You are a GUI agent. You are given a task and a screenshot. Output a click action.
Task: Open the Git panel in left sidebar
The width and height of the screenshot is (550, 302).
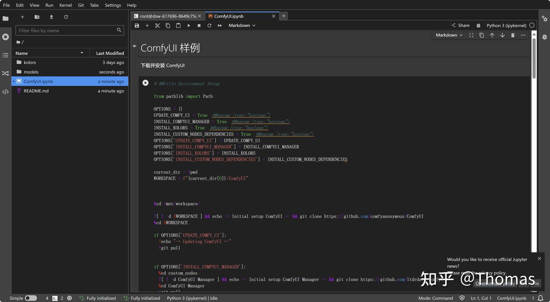tap(5, 73)
